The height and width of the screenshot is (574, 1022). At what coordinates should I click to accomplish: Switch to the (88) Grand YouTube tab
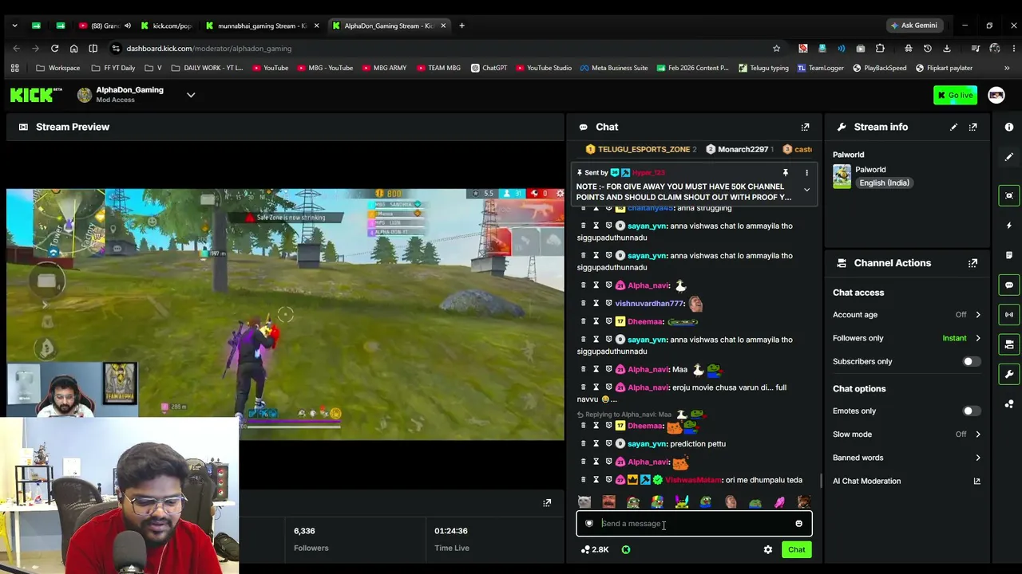tap(105, 26)
